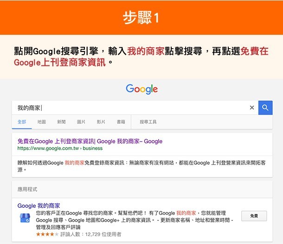Open the 影片 tab
The height and width of the screenshot is (244, 283).
point(101,122)
